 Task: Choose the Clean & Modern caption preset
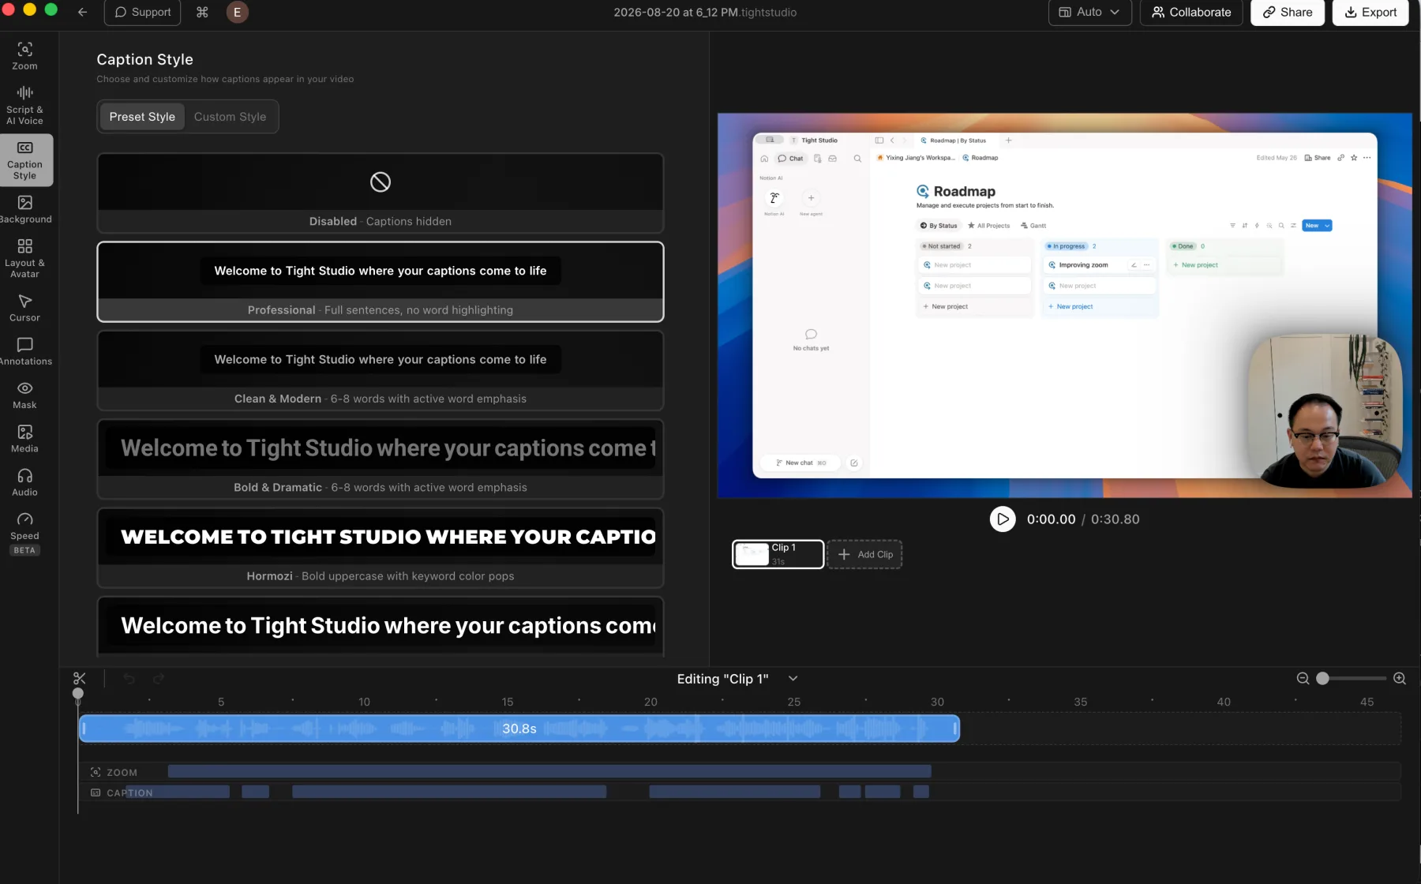point(381,370)
